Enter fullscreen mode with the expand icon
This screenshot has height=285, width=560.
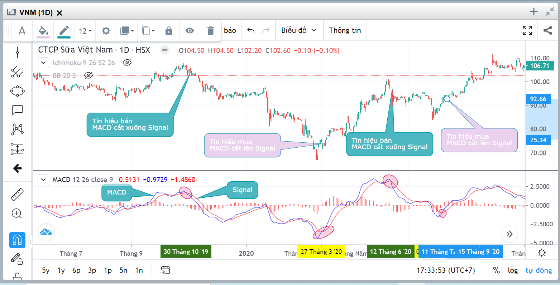pyautogui.click(x=527, y=30)
